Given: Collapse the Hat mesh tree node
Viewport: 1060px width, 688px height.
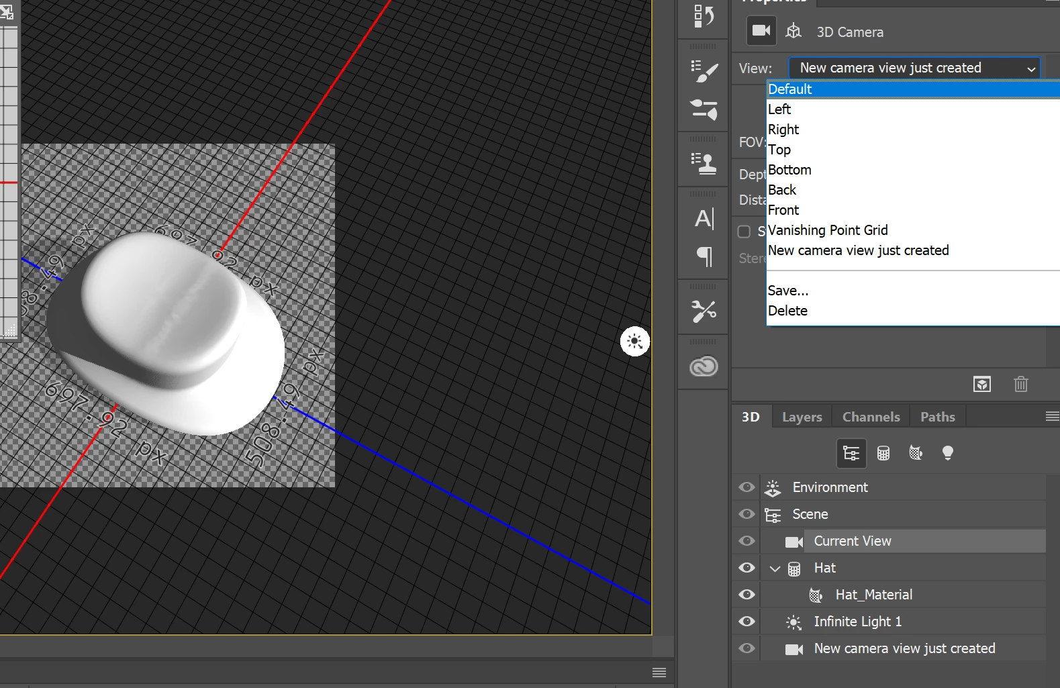Looking at the screenshot, I should (x=775, y=569).
